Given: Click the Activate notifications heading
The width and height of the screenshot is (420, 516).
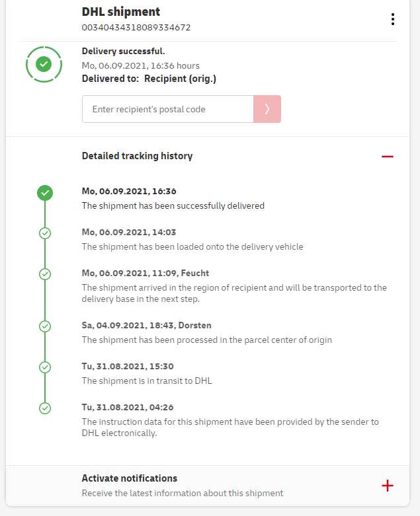Looking at the screenshot, I should 130,478.
